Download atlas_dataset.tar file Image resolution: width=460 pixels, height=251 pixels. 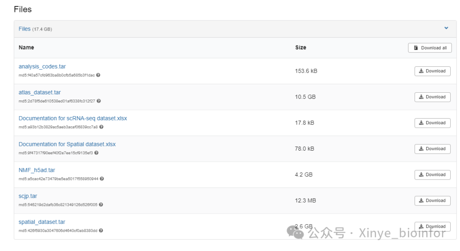coord(432,97)
